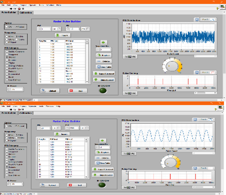This screenshot has width=226, height=195.
Task: Click the context help icon in upper toolbar
Action: pos(217,8)
